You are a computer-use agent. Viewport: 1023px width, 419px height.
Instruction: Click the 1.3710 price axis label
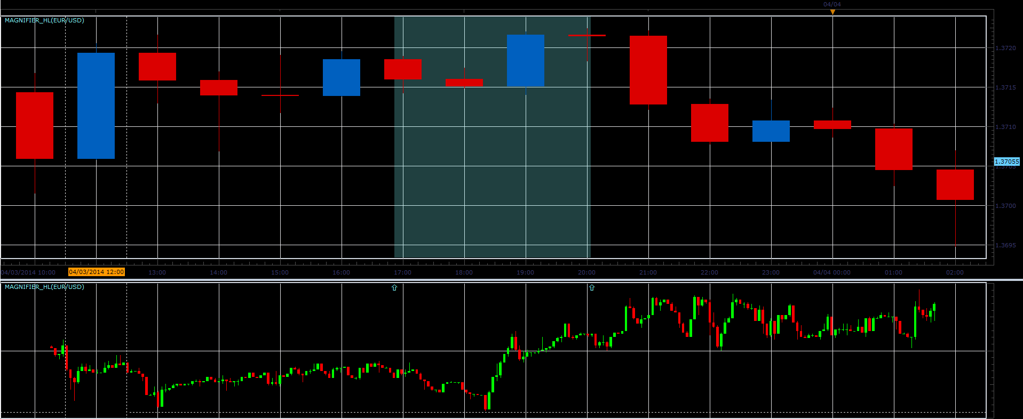click(1006, 127)
